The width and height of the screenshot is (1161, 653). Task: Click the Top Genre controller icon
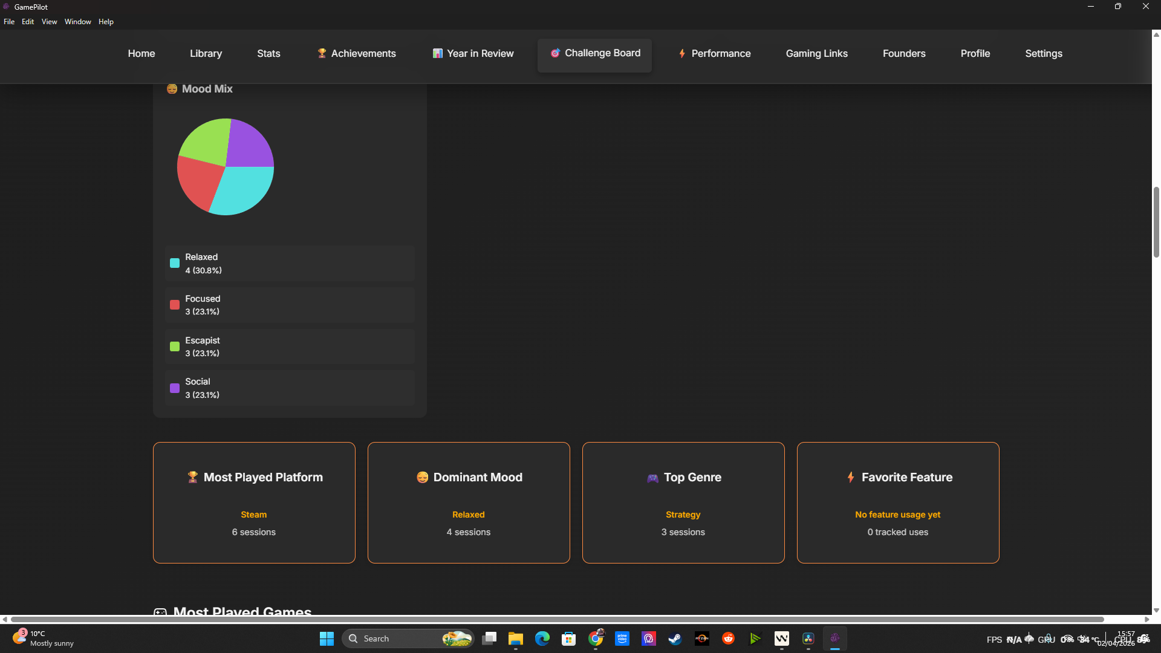click(x=652, y=478)
